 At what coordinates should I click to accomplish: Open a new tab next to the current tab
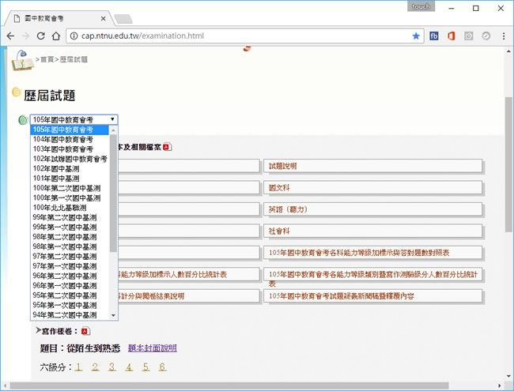123,19
